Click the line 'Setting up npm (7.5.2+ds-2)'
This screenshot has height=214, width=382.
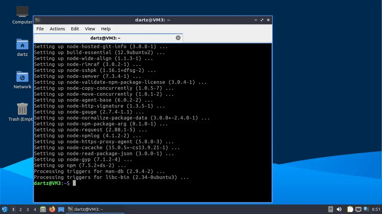tap(80, 165)
